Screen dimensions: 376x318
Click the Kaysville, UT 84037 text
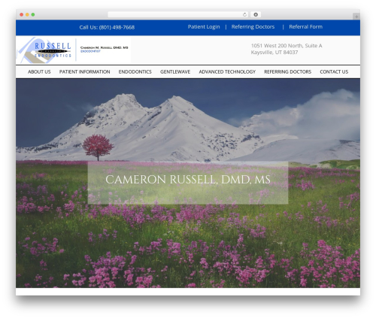coord(274,53)
